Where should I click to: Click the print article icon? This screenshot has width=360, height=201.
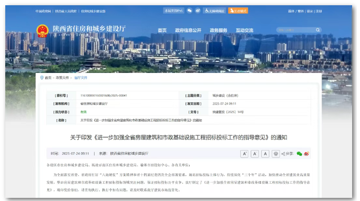(276, 154)
